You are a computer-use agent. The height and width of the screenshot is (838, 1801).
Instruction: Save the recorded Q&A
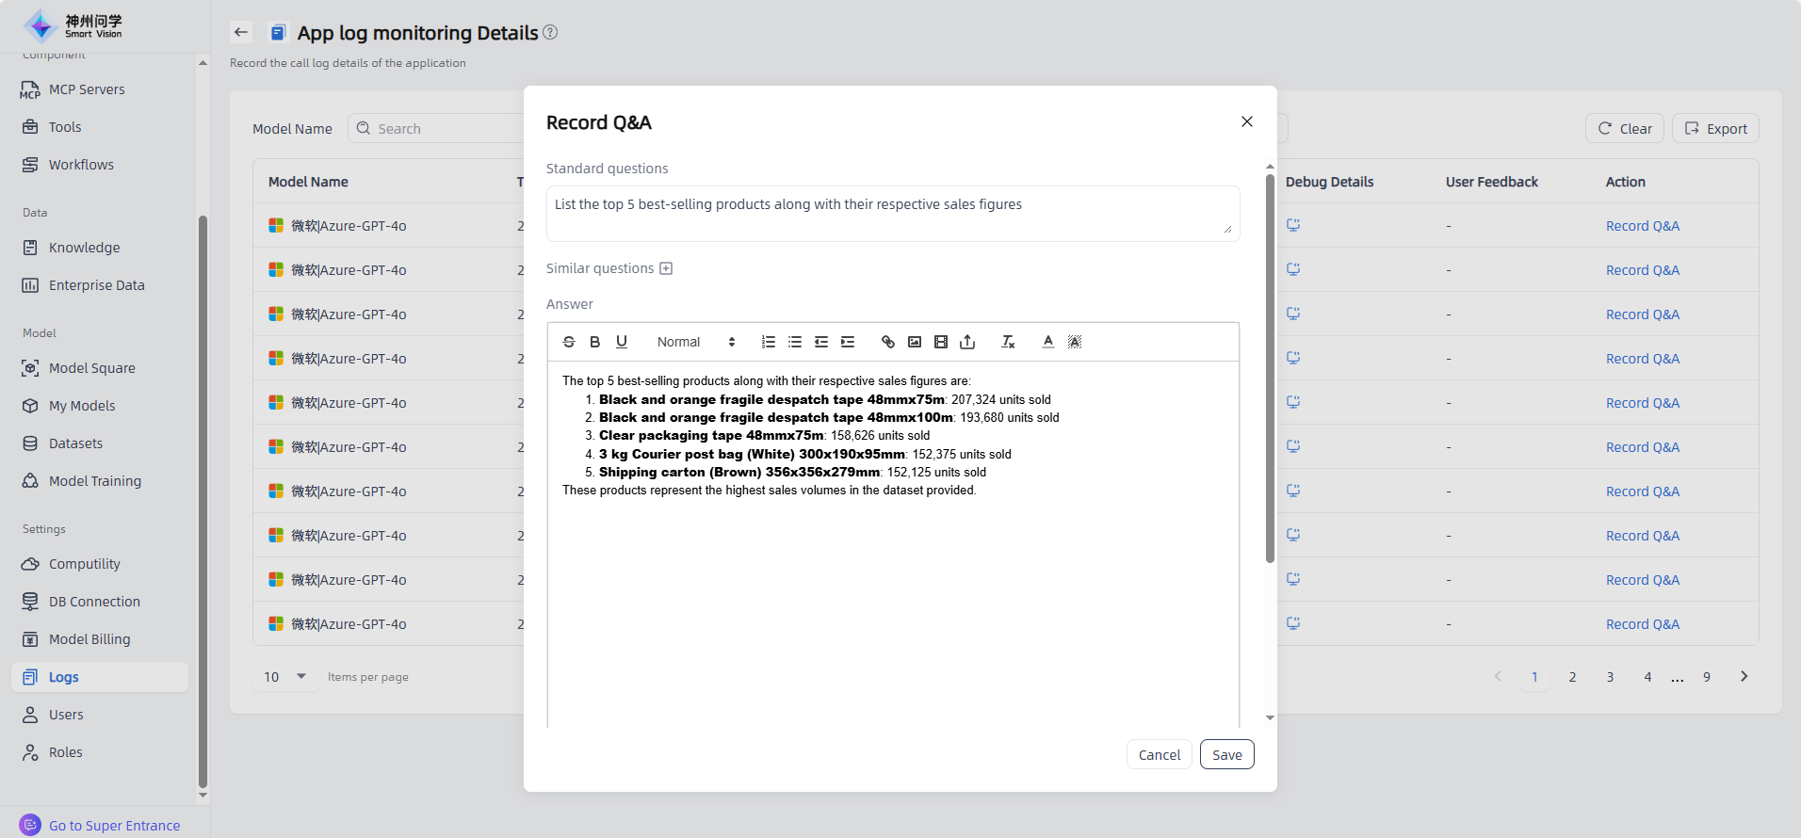[1226, 754]
